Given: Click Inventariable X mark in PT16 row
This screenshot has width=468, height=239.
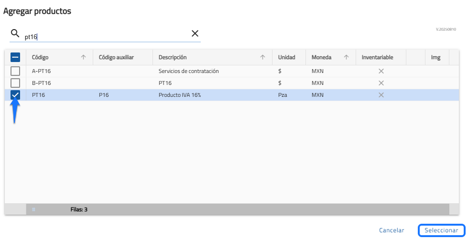Looking at the screenshot, I should click(381, 95).
